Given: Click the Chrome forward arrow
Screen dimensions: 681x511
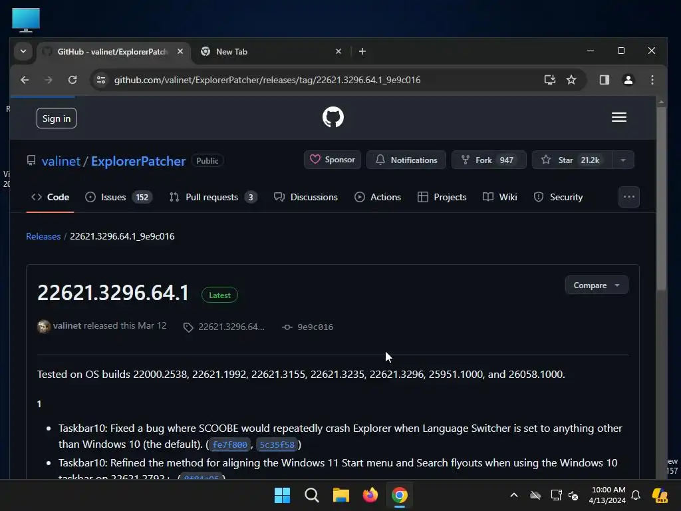Looking at the screenshot, I should point(48,80).
